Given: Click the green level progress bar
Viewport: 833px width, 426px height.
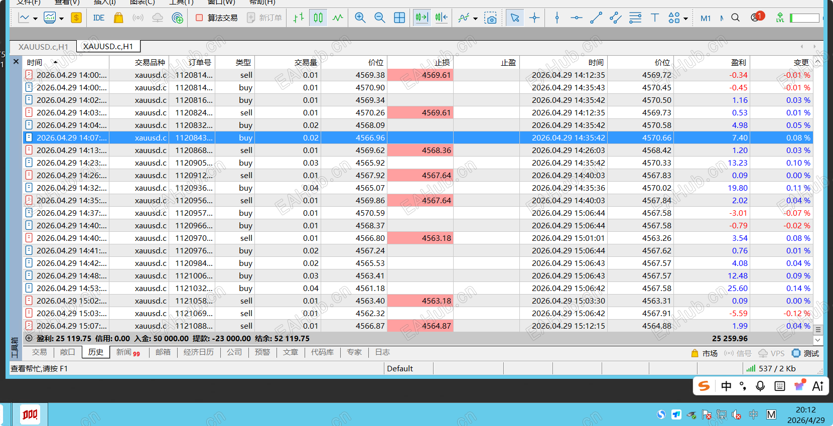Looking at the screenshot, I should 804,18.
